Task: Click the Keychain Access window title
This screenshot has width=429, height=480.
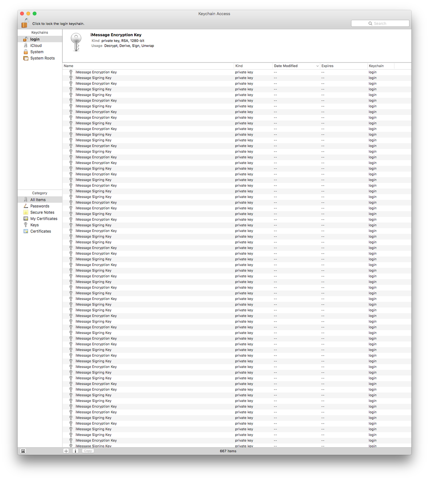Action: (x=214, y=14)
